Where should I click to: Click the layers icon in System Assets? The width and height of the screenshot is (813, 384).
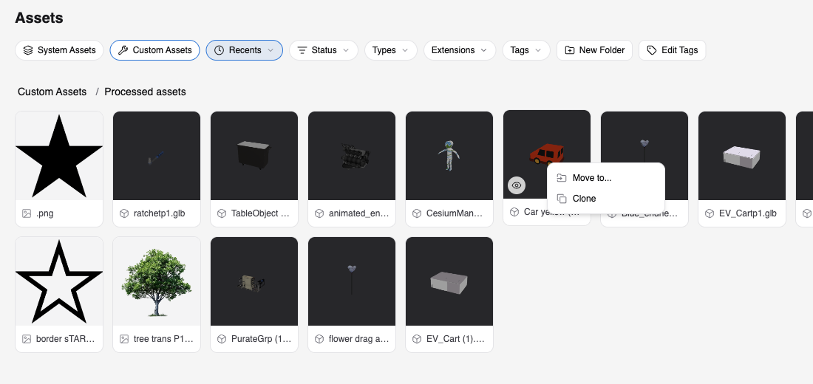point(28,50)
